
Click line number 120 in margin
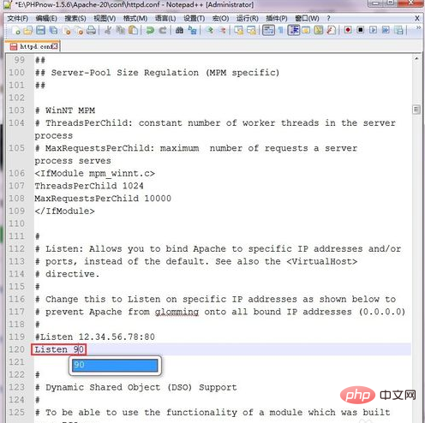click(x=16, y=349)
